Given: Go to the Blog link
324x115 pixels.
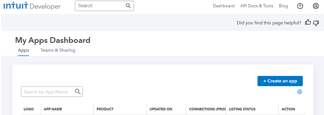Looking at the screenshot, I should coord(283,6).
